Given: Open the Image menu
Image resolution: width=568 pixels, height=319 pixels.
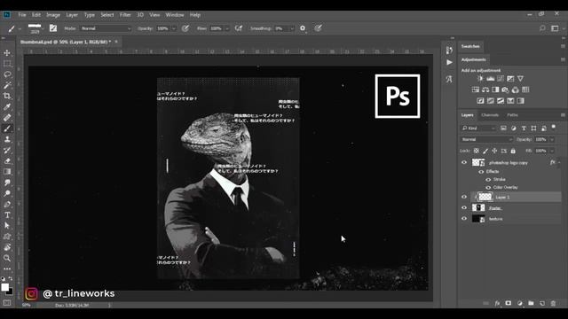Looking at the screenshot, I should click(x=53, y=15).
